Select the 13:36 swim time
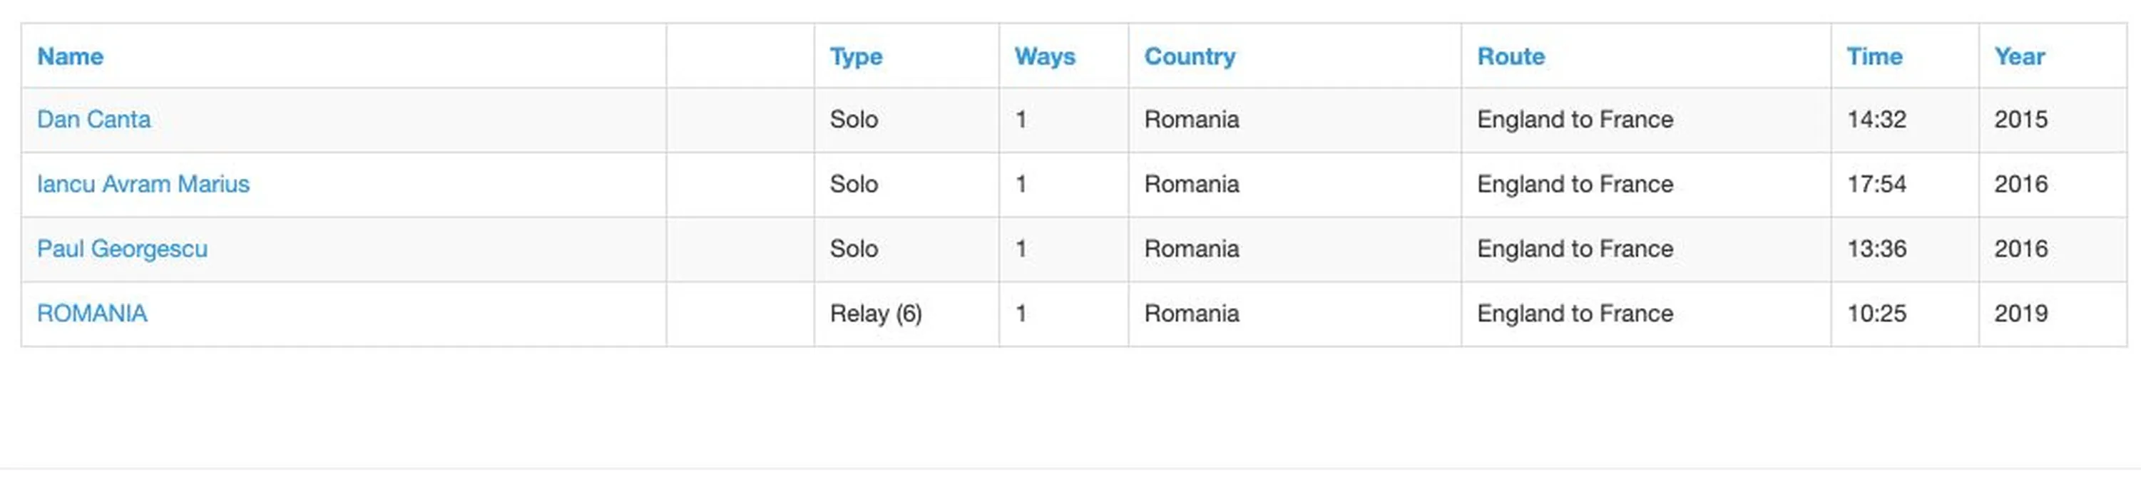 click(x=1876, y=249)
